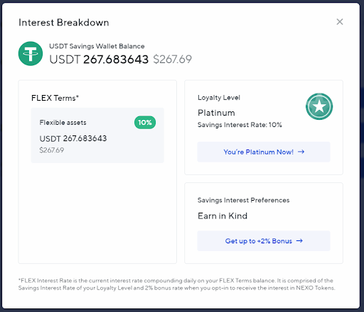The image size is (364, 312).
Task: Click Get up to +2% Bonus button
Action: [x=264, y=241]
